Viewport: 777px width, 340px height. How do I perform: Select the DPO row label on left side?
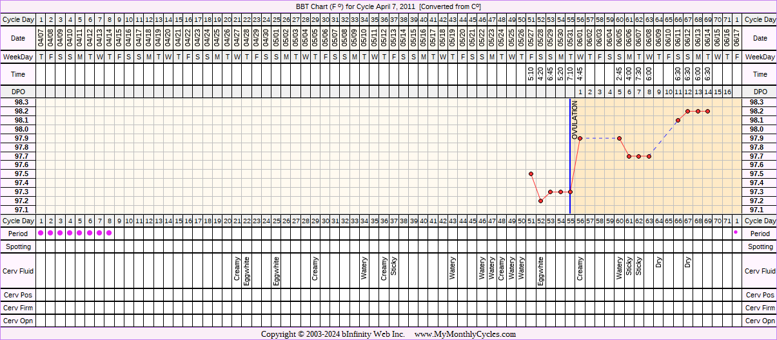(19, 92)
